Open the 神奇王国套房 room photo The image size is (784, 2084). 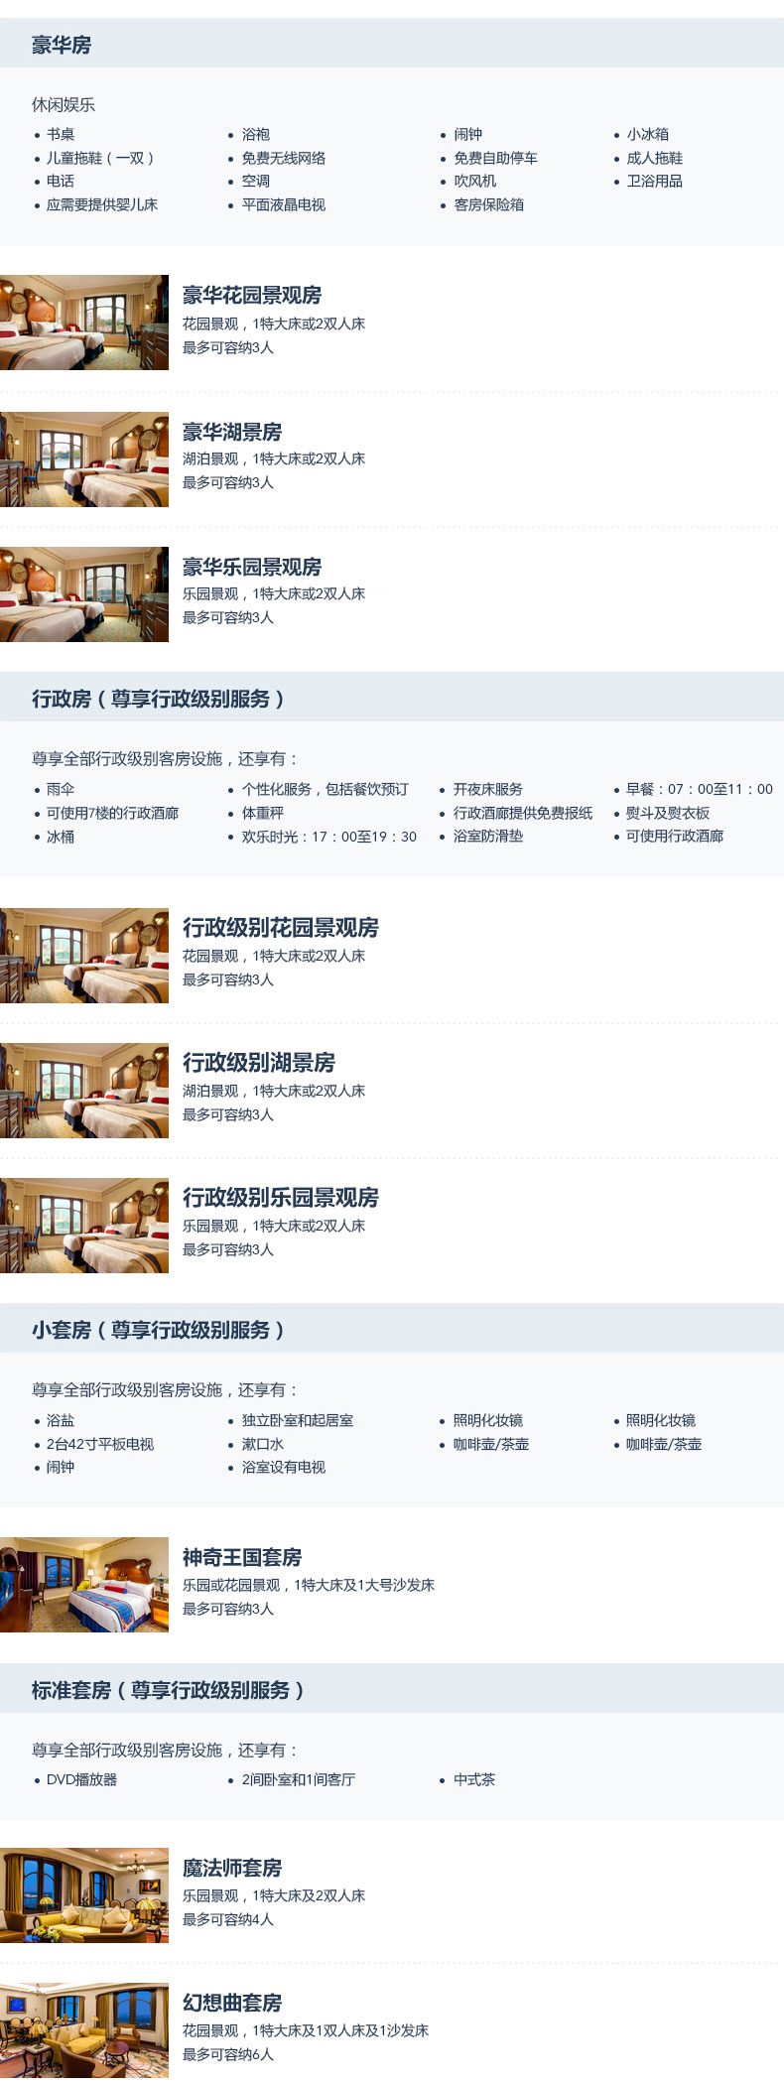84,1585
